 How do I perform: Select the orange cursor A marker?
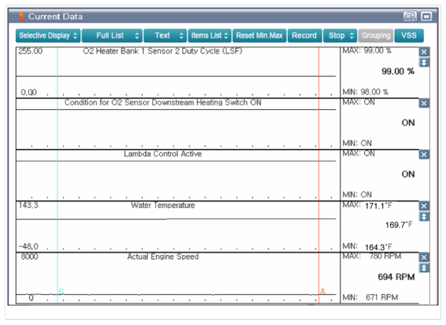322,291
